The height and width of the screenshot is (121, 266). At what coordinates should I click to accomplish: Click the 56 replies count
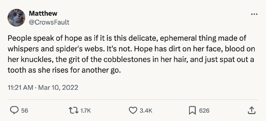pyautogui.click(x=25, y=111)
